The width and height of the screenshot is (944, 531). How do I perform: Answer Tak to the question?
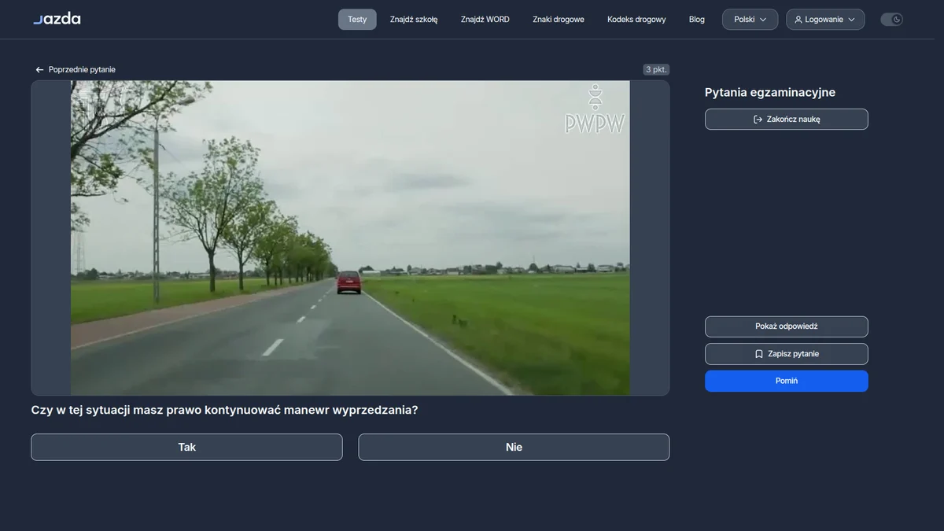[186, 447]
